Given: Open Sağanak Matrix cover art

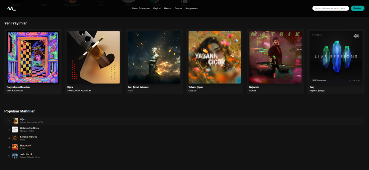Looking at the screenshot, I should [x=275, y=58].
